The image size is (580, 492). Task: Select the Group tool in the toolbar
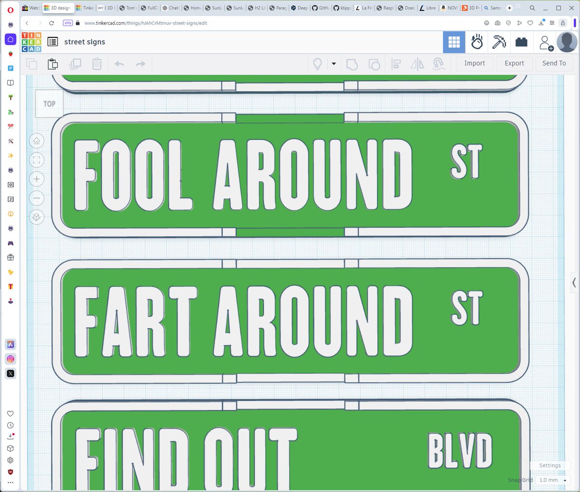(352, 64)
